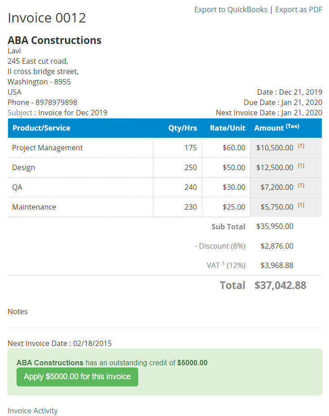Select the Invoice 0012 heading

47,18
